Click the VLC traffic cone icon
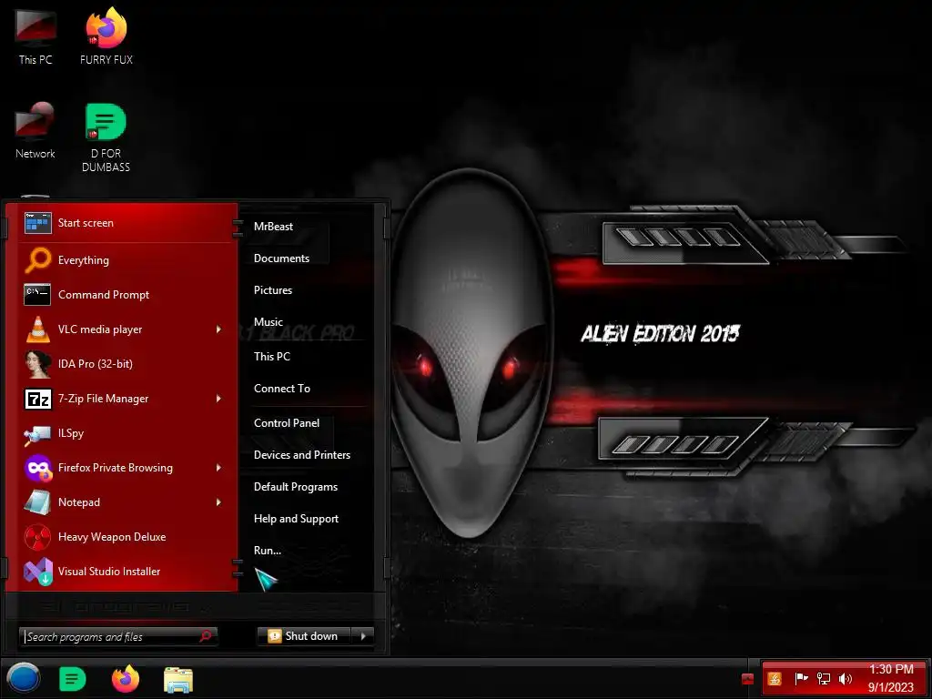Viewport: 932px width, 699px height. click(38, 329)
